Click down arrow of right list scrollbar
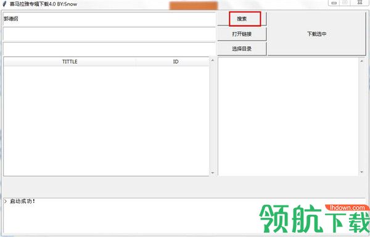This screenshot has height=237, width=370. pyautogui.click(x=362, y=172)
